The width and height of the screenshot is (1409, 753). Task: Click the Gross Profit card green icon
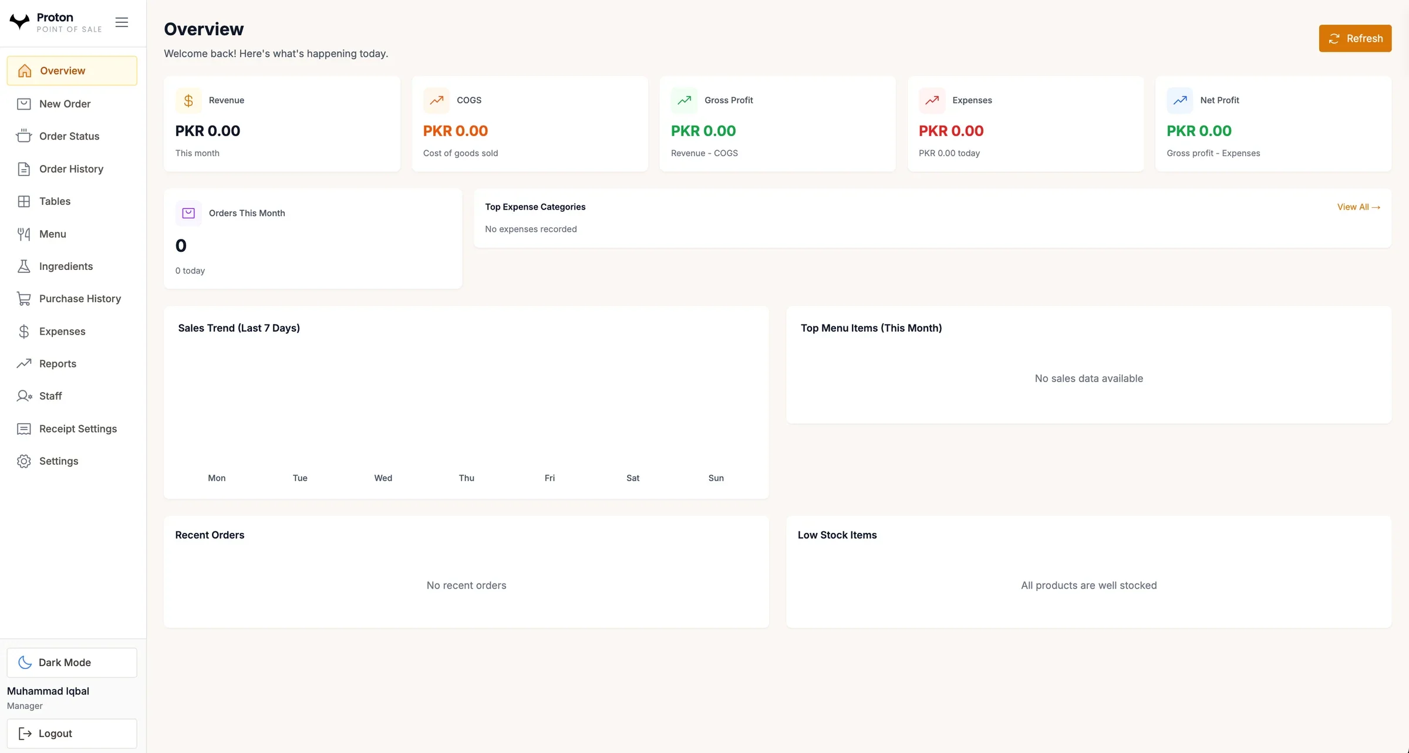click(x=684, y=100)
